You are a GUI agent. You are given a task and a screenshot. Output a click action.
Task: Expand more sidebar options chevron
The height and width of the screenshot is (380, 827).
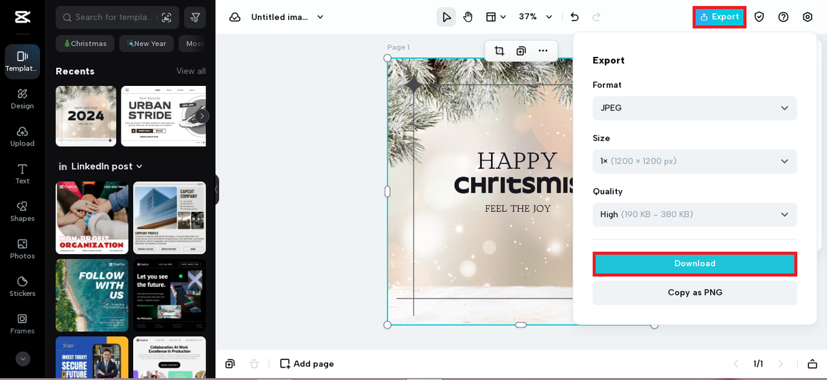(x=23, y=359)
